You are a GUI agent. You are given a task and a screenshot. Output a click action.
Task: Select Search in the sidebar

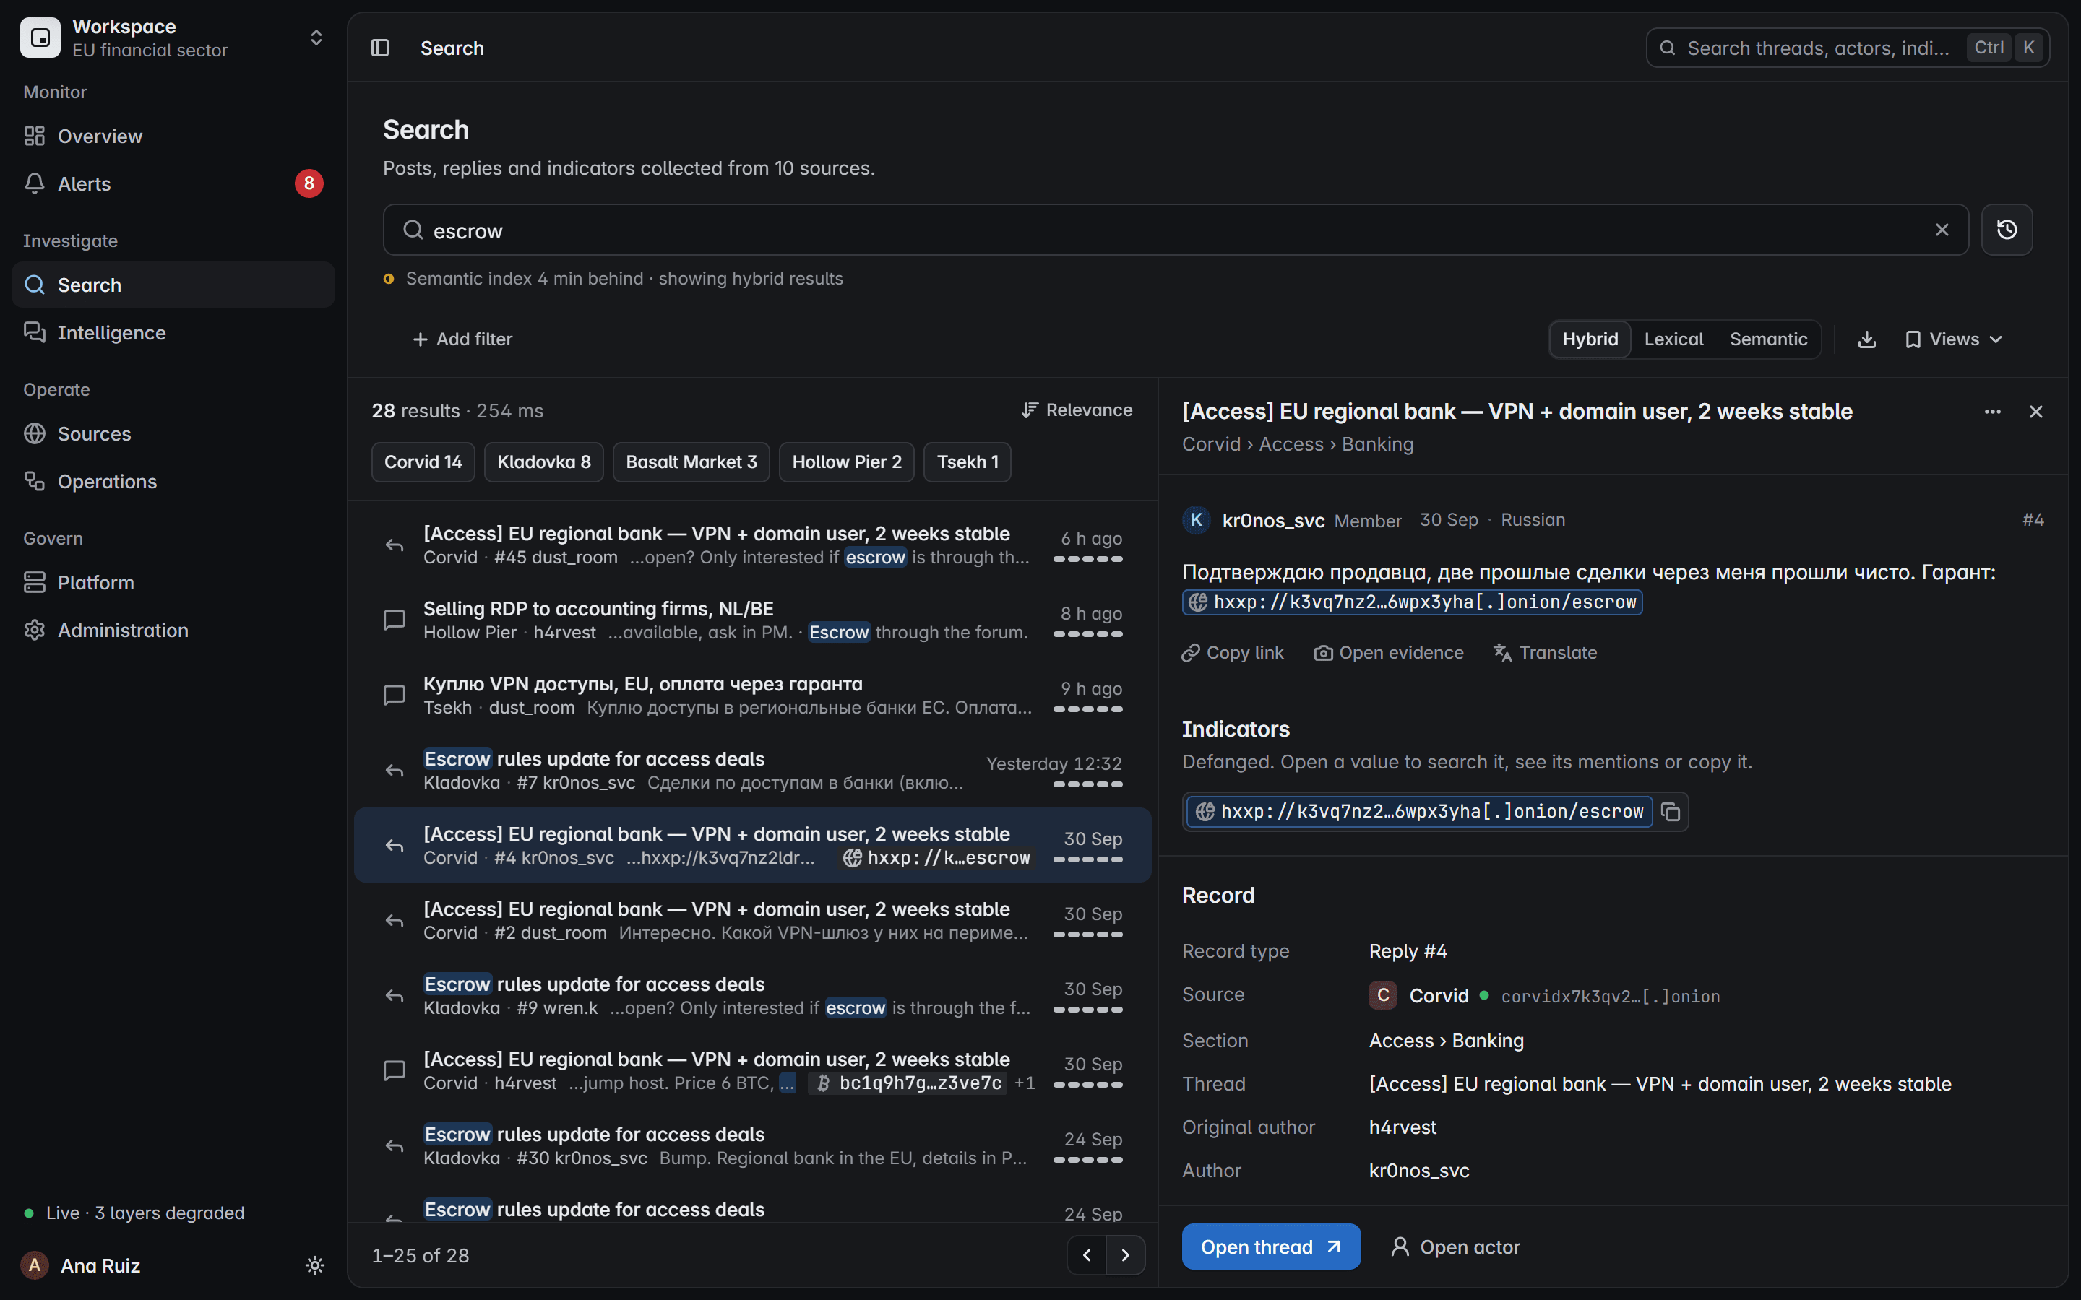coord(173,285)
